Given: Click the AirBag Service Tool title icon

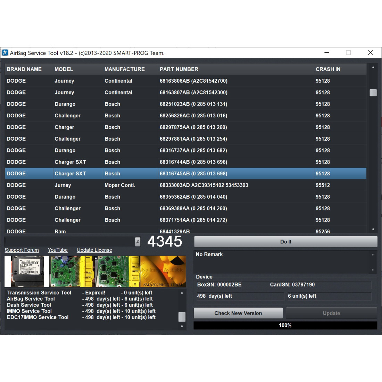Looking at the screenshot, I should tap(5, 53).
